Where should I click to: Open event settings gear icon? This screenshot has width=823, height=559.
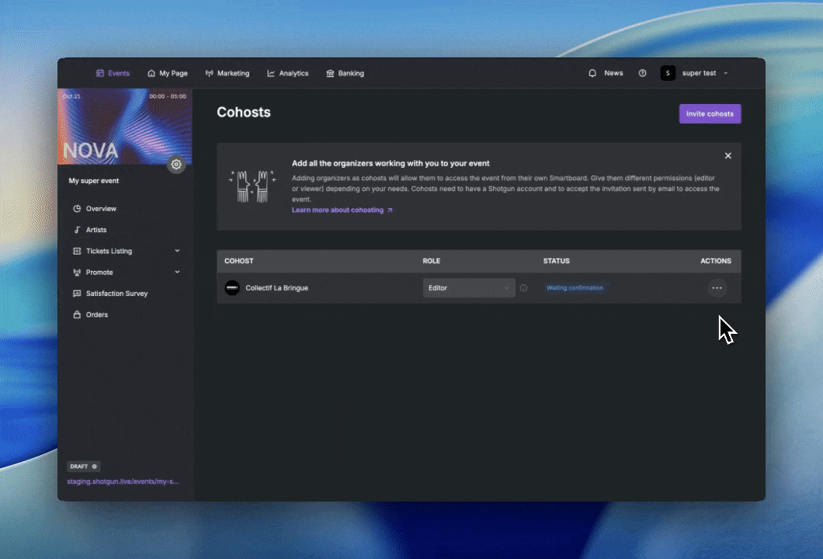176,165
